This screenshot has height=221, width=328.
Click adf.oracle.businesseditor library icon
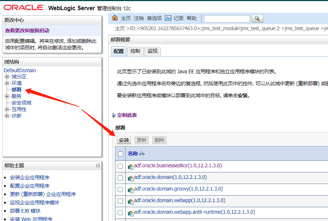(130, 167)
